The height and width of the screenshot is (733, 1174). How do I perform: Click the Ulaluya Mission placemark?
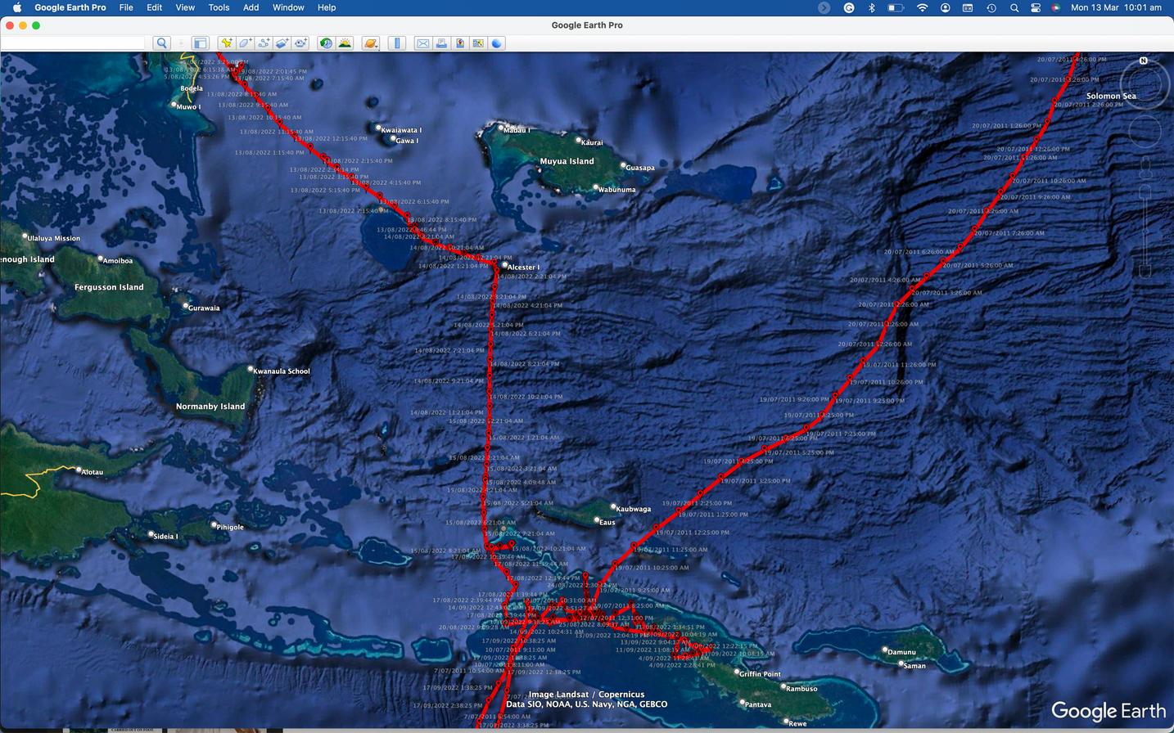(x=52, y=238)
